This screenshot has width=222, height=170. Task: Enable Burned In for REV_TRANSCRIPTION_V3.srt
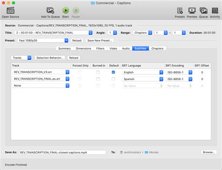[x=98, y=72]
